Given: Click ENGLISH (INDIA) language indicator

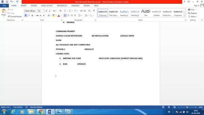Looking at the screenshot, I should (x=36, y=107).
